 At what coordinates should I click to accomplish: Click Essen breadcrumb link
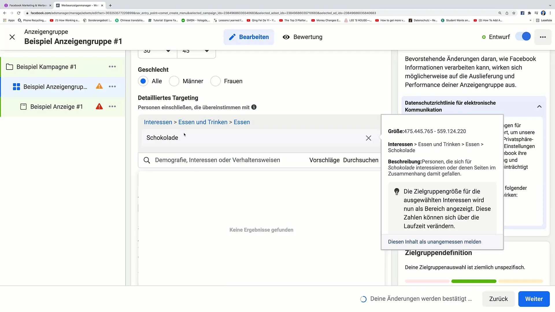pos(242,122)
